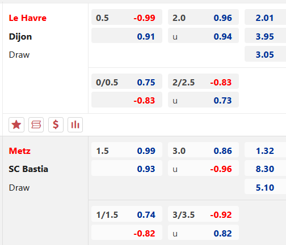Viewport: 286px width, 245px height.
Task: Select Metz 1.5 handicap odds 0.99
Action: pyautogui.click(x=127, y=150)
